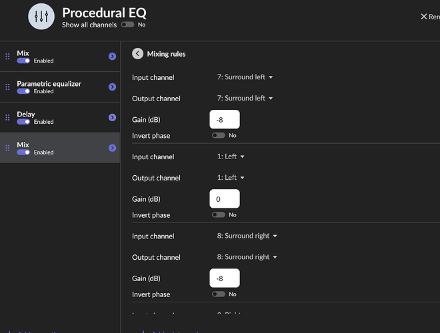The width and height of the screenshot is (440, 333).
Task: Open Input channel dropdown showing 7: Surround left
Action: pyautogui.click(x=245, y=77)
